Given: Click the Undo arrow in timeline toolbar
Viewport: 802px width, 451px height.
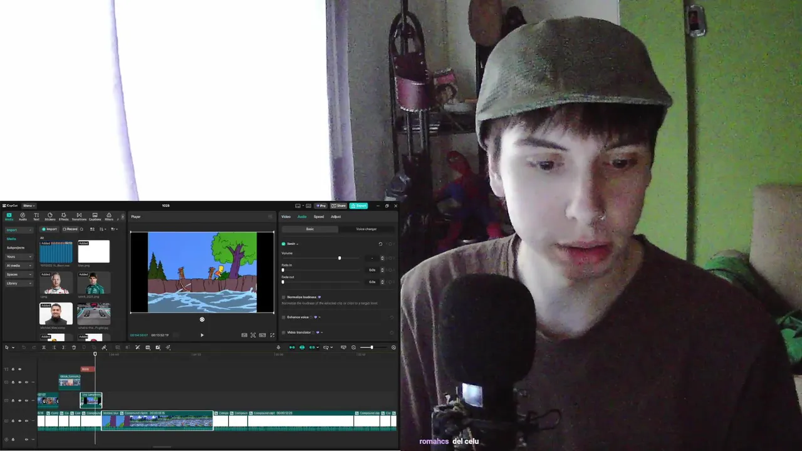Looking at the screenshot, I should click(x=24, y=348).
